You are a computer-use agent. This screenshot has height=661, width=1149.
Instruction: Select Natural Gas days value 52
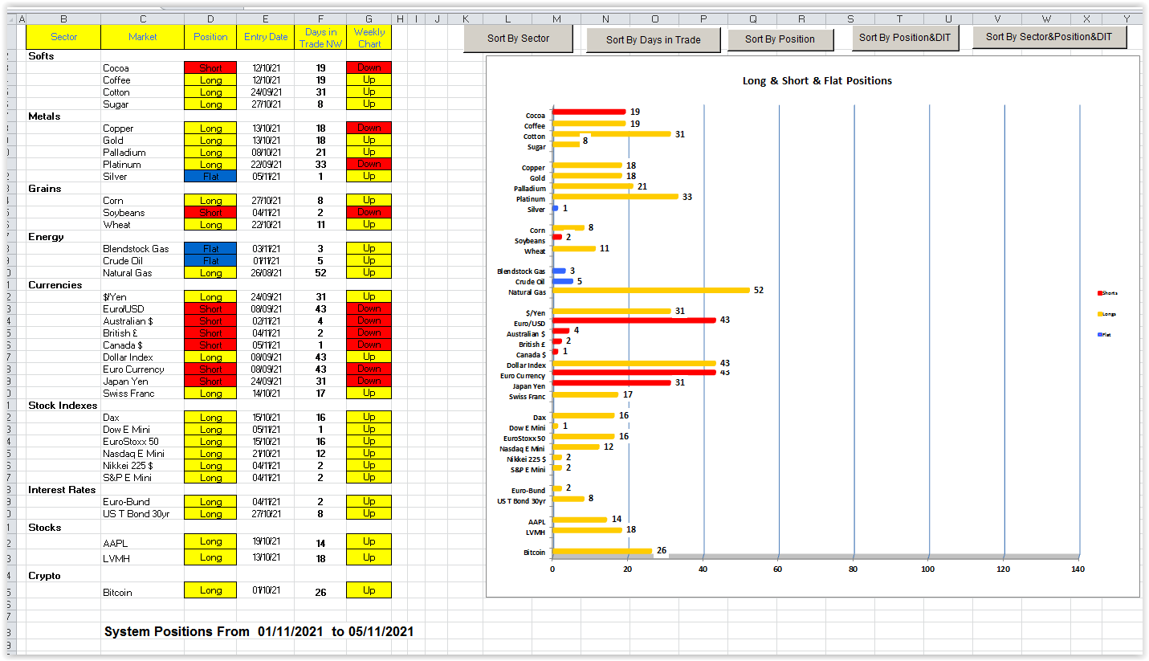click(320, 273)
